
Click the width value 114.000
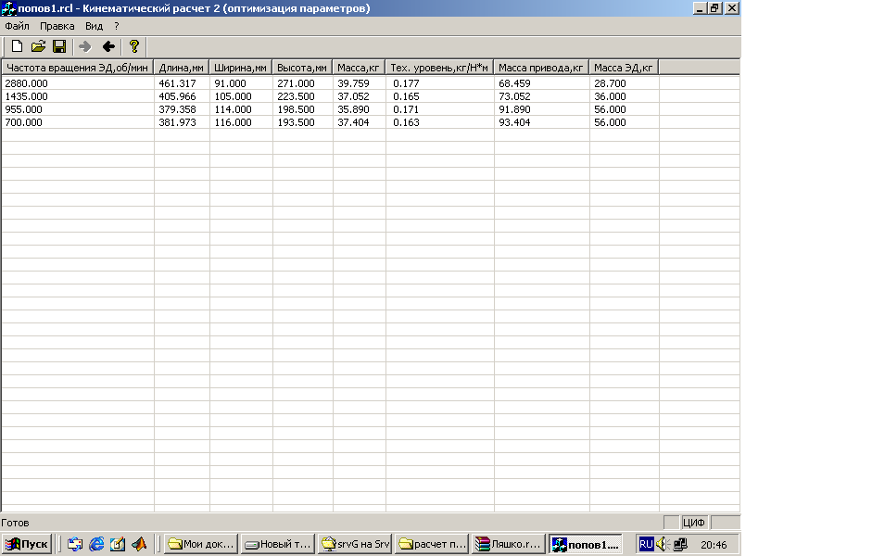[x=233, y=109]
